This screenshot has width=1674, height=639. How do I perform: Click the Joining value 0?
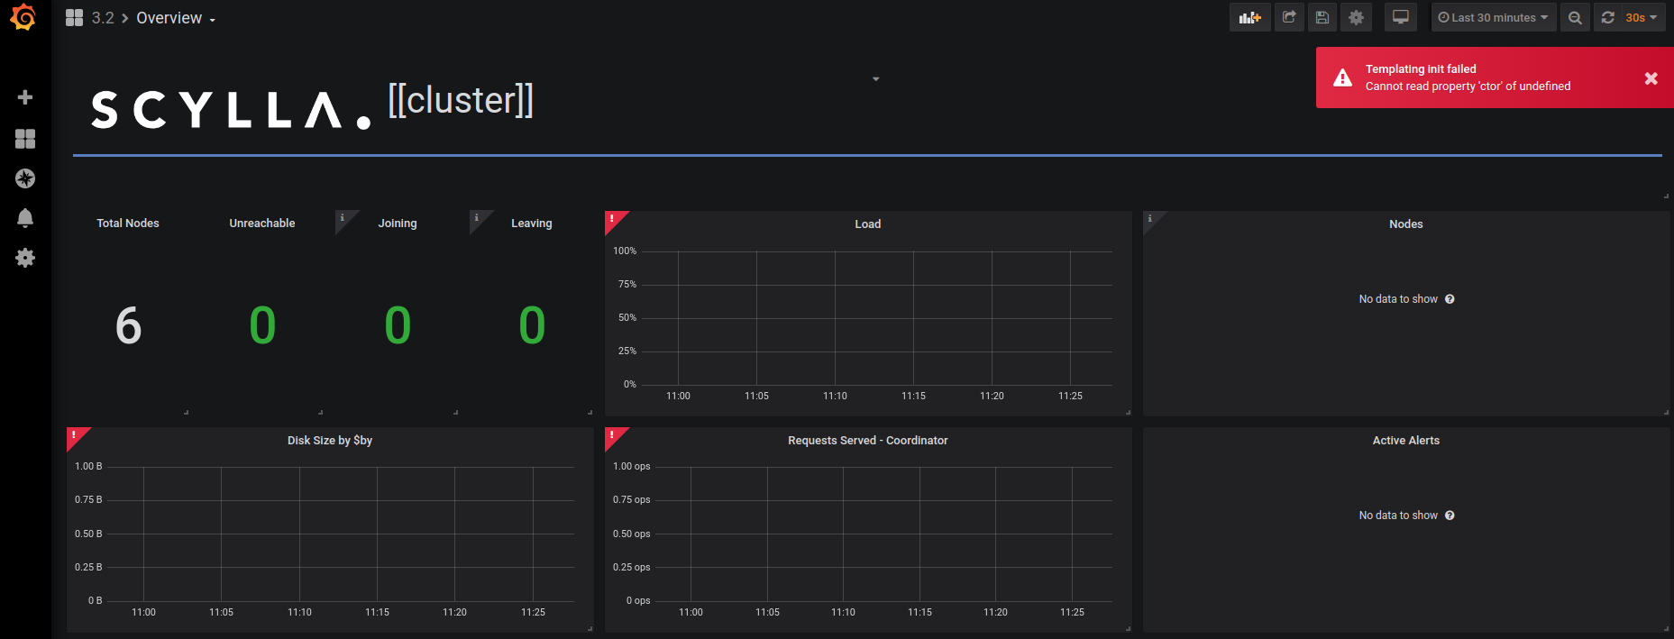398,325
